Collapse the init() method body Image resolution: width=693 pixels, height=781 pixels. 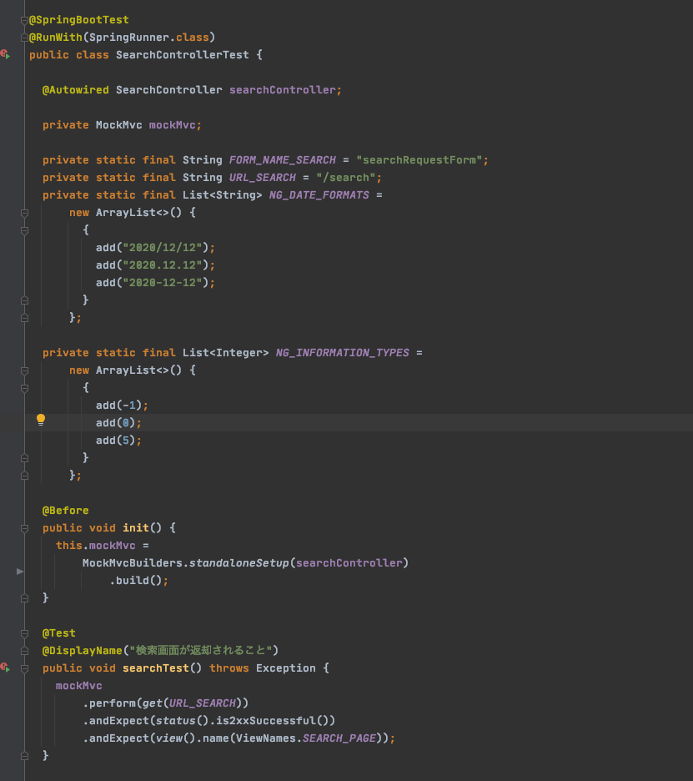(24, 527)
